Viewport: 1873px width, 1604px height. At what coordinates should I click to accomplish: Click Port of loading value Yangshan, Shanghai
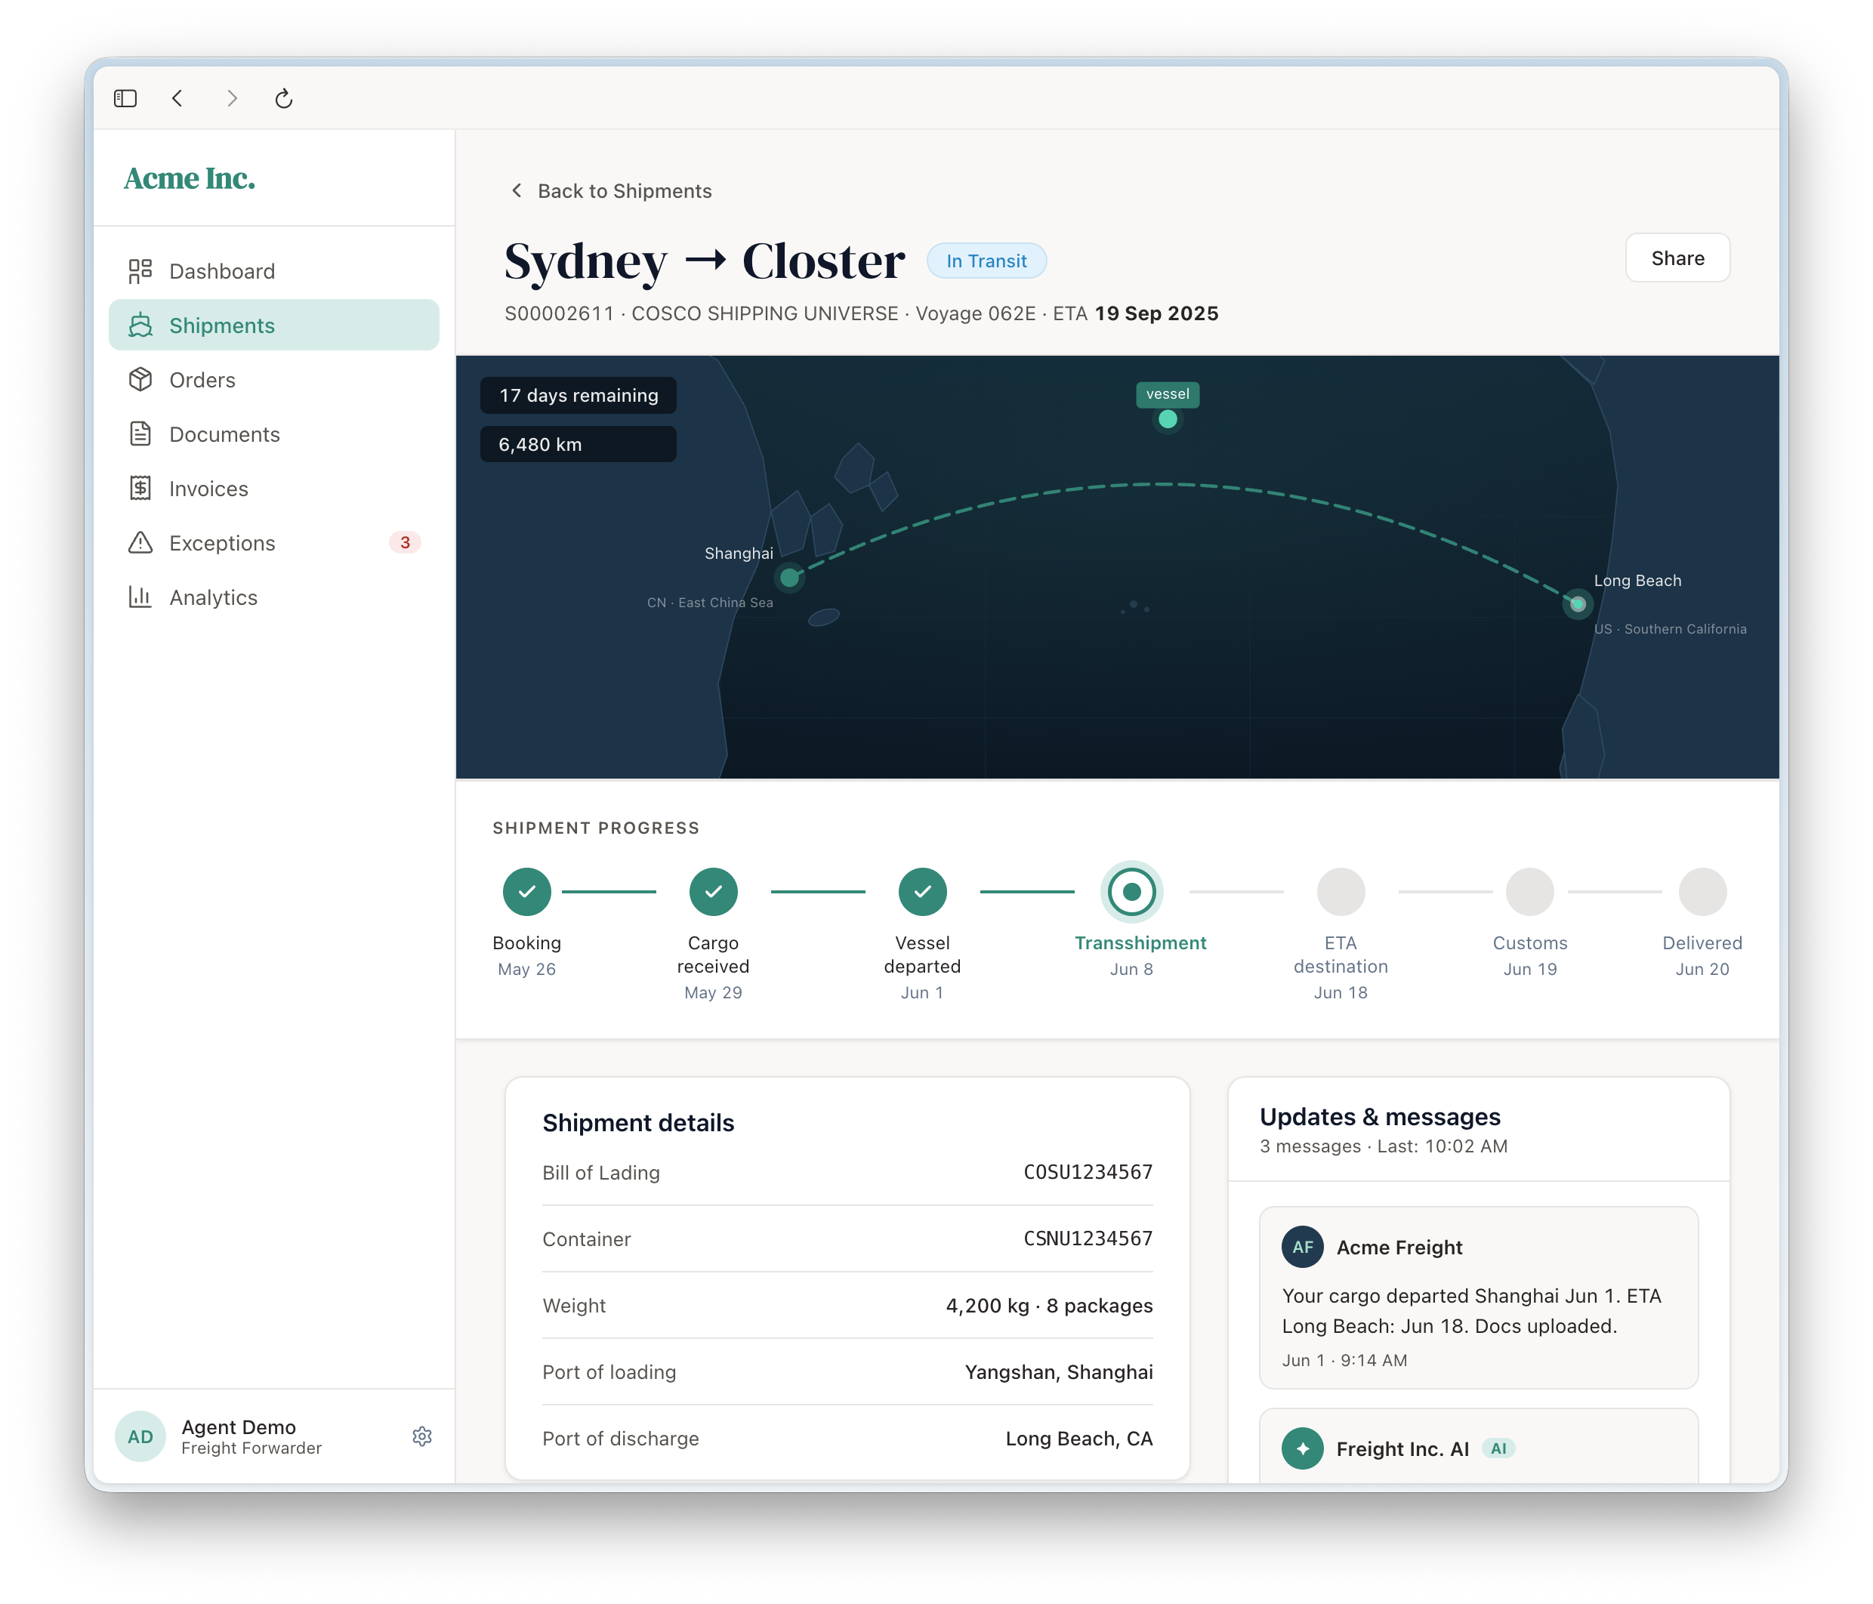point(1059,1371)
